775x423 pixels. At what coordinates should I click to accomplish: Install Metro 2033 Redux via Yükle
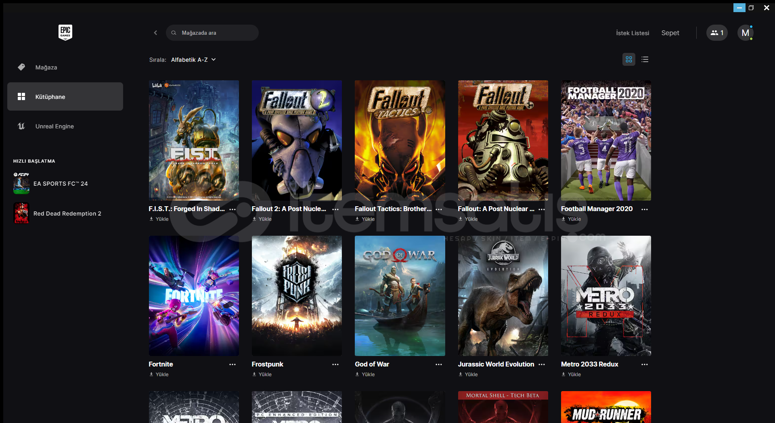pos(571,375)
